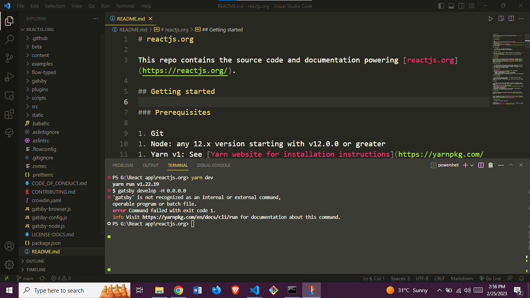530x298 pixels.
Task: Click the main branch in status bar
Action: [x=25, y=278]
